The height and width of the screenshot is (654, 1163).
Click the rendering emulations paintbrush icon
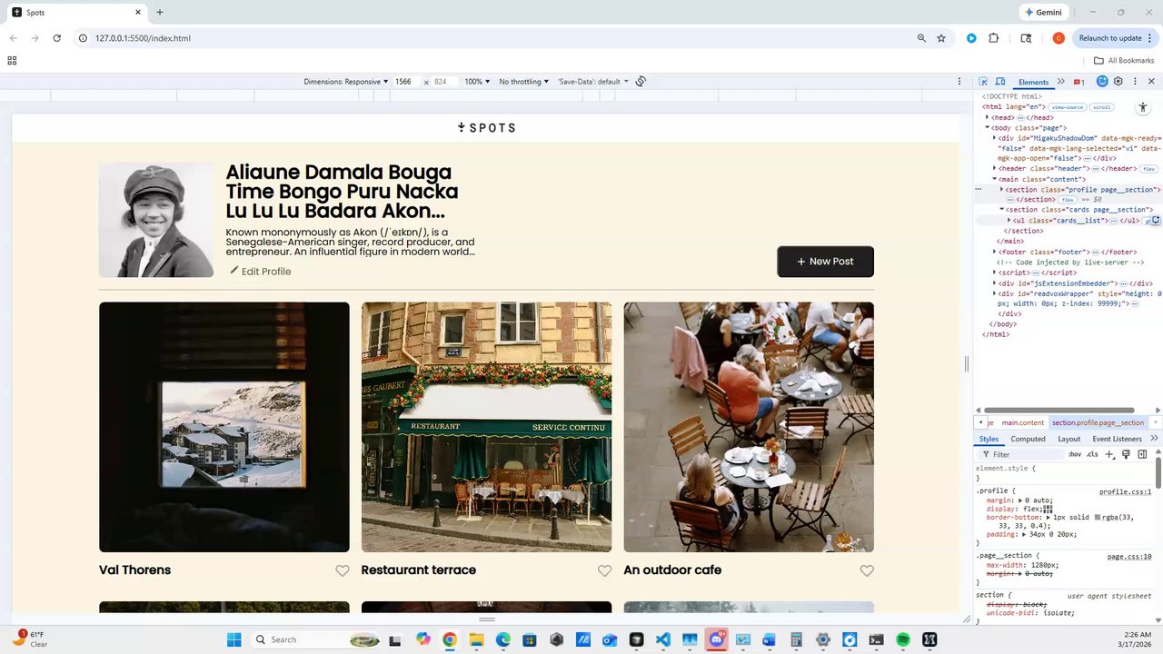tap(1126, 454)
